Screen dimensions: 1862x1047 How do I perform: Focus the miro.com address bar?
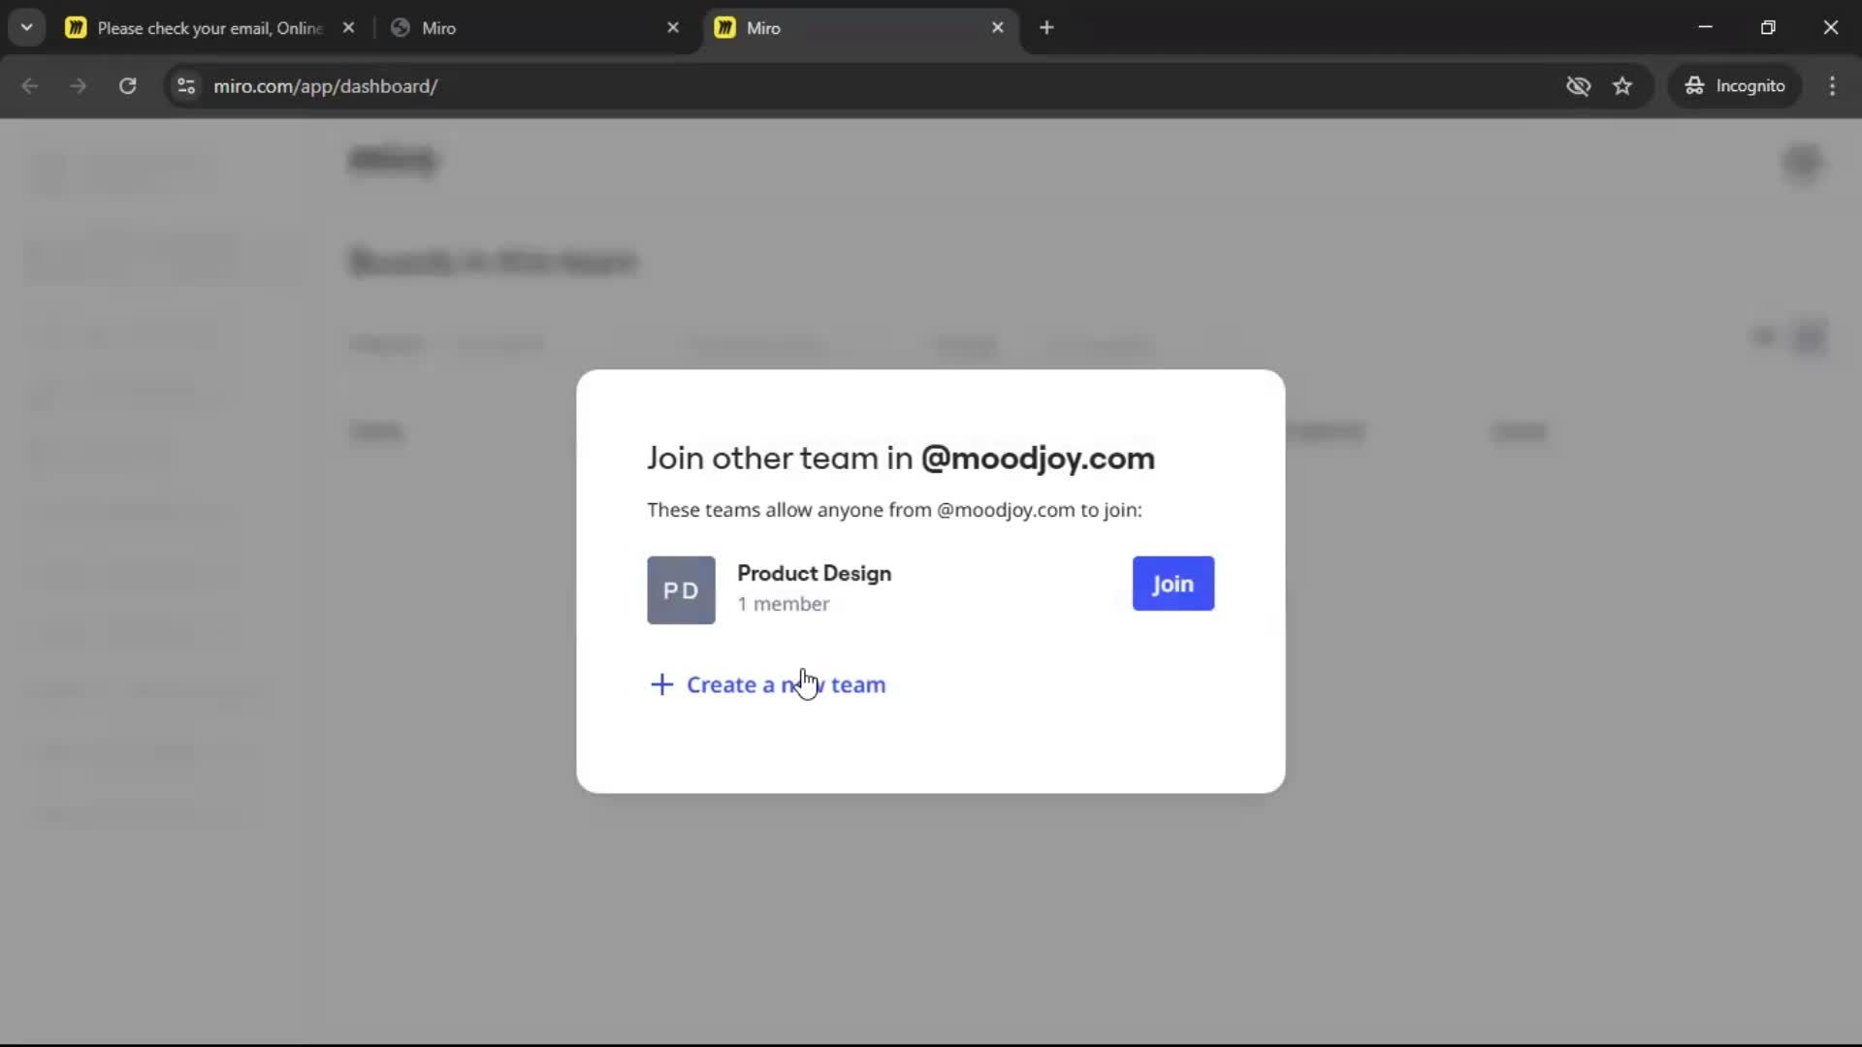(x=873, y=86)
